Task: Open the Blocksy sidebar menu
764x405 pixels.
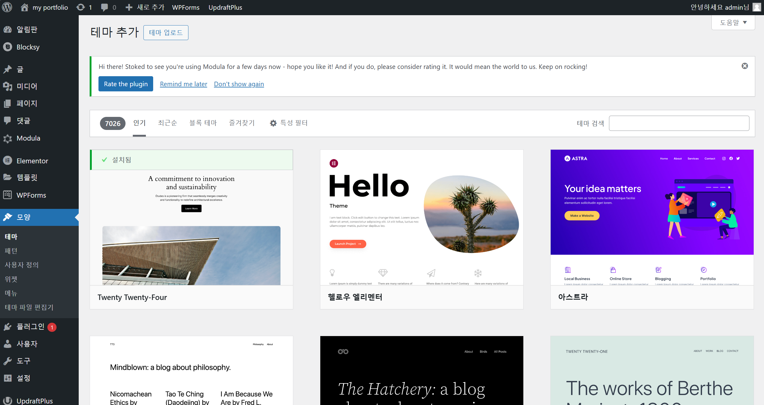Action: coord(28,47)
